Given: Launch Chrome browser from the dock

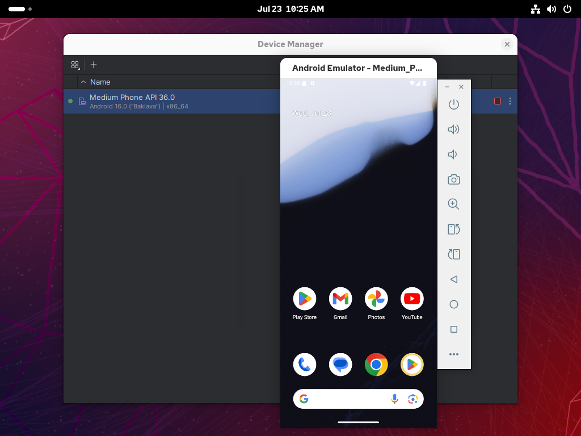Looking at the screenshot, I should (x=376, y=364).
